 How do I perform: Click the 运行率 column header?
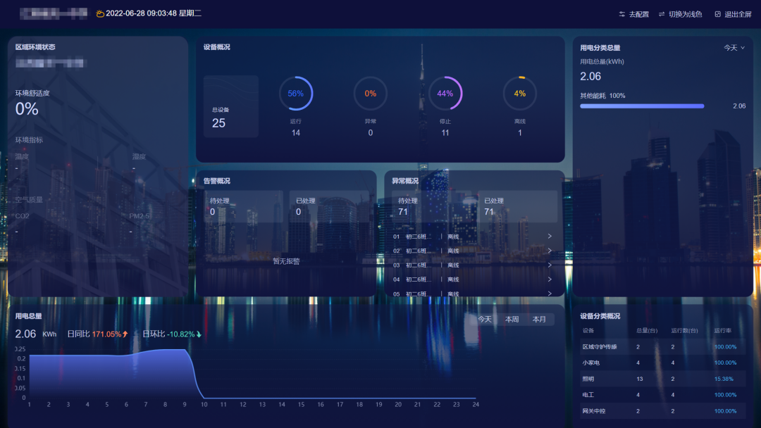723,331
